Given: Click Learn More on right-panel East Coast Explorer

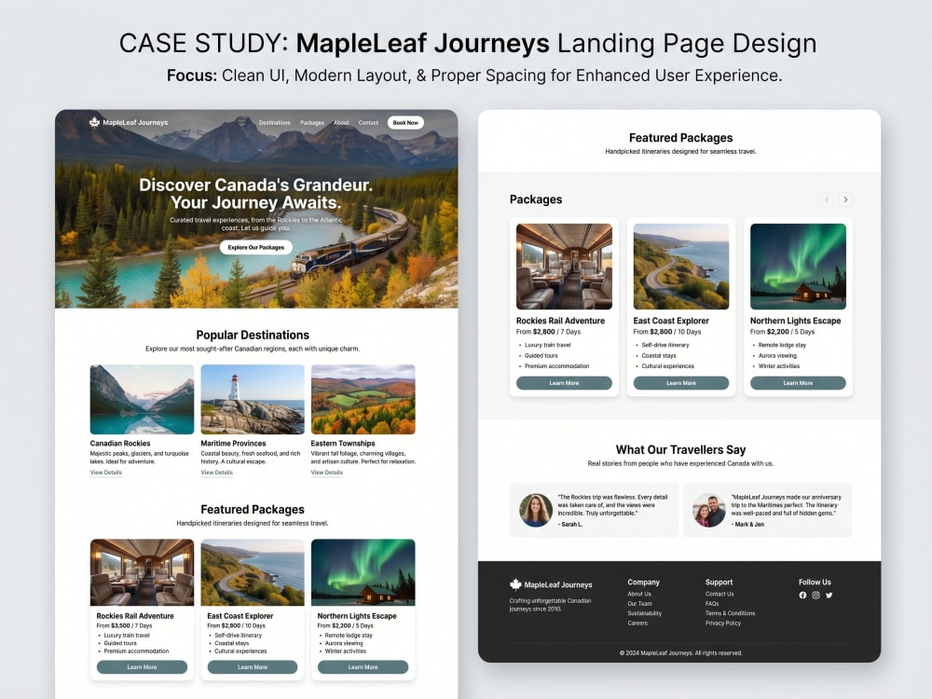Looking at the screenshot, I should pyautogui.click(x=680, y=383).
